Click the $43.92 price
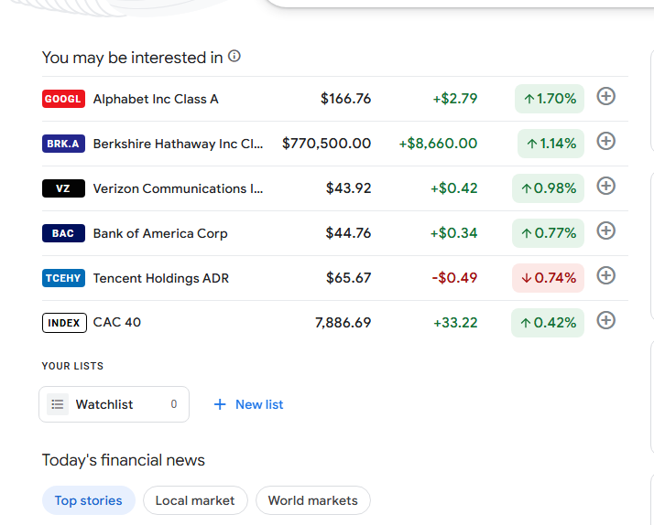The image size is (654, 525). (x=349, y=188)
